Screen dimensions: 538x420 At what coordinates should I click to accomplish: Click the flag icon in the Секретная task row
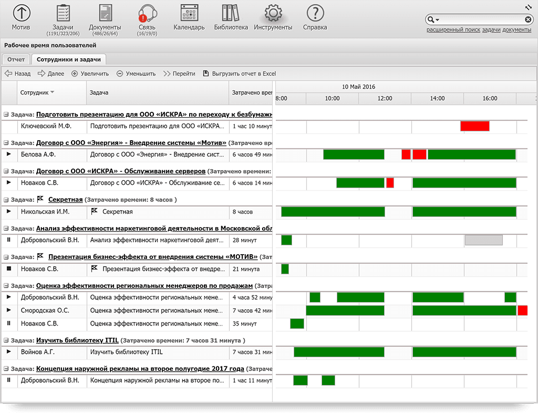tap(95, 212)
